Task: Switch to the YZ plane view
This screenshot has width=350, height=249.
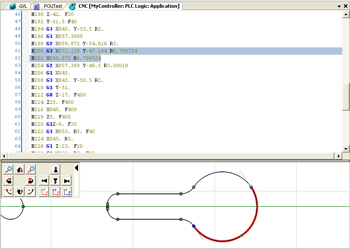Action: 66,192
